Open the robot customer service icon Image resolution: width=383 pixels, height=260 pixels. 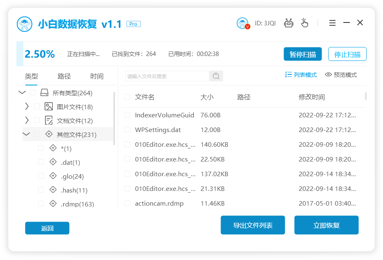tap(289, 23)
